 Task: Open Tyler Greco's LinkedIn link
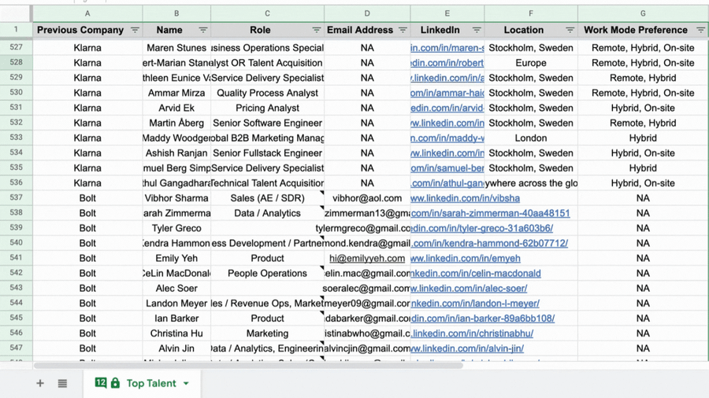pyautogui.click(x=481, y=228)
